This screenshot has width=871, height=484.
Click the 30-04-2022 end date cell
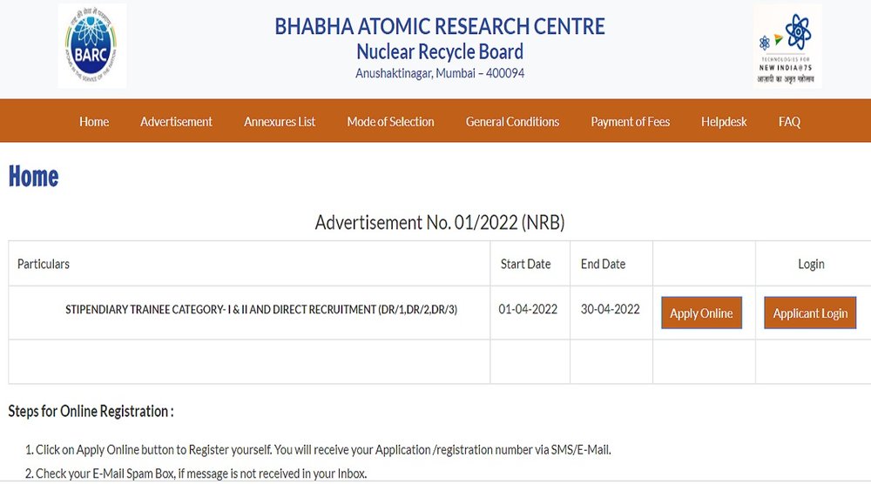[610, 309]
